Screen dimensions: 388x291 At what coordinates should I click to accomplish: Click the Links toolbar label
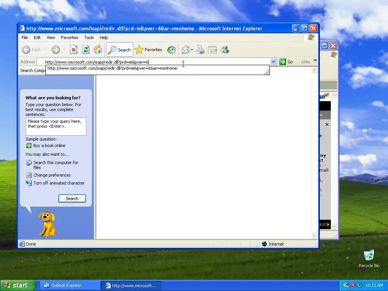click(306, 62)
